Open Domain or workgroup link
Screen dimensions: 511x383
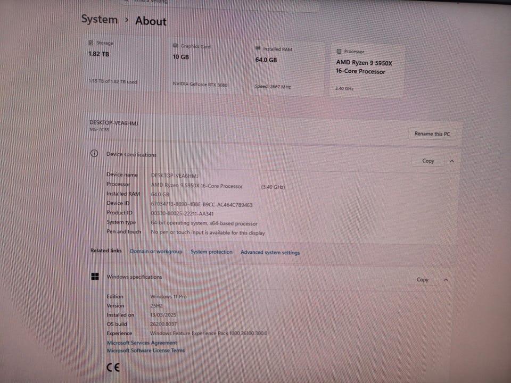[x=156, y=251]
